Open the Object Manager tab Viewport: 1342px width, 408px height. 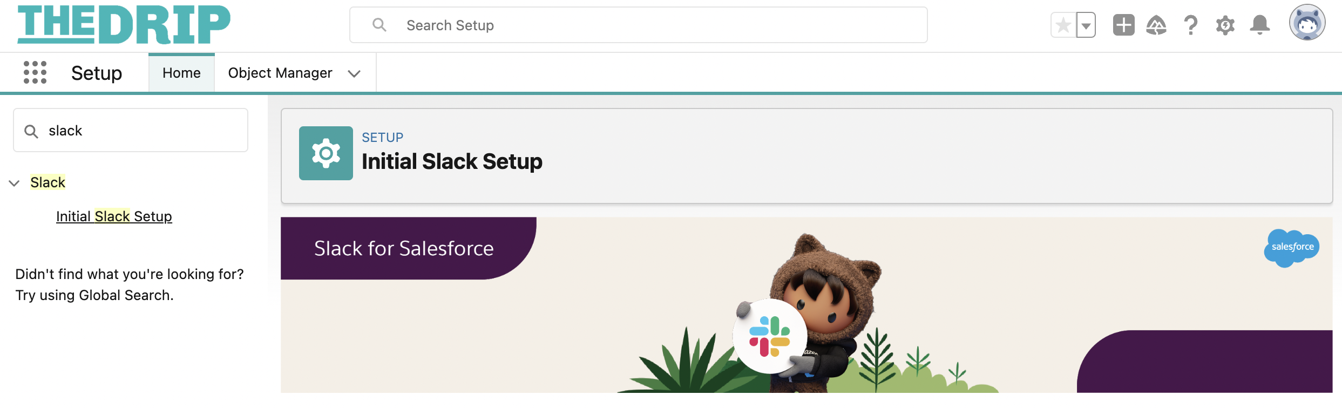tap(280, 73)
